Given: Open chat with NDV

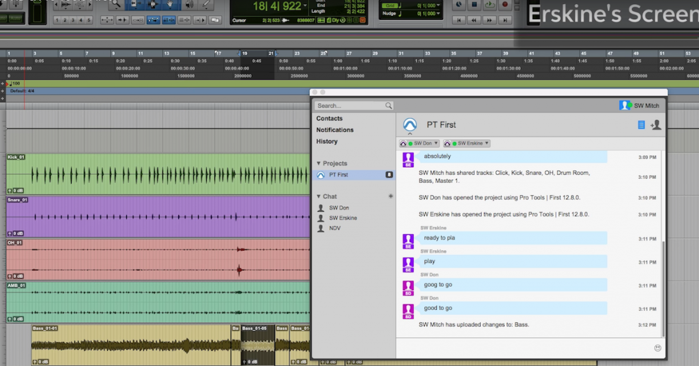Looking at the screenshot, I should coord(334,228).
